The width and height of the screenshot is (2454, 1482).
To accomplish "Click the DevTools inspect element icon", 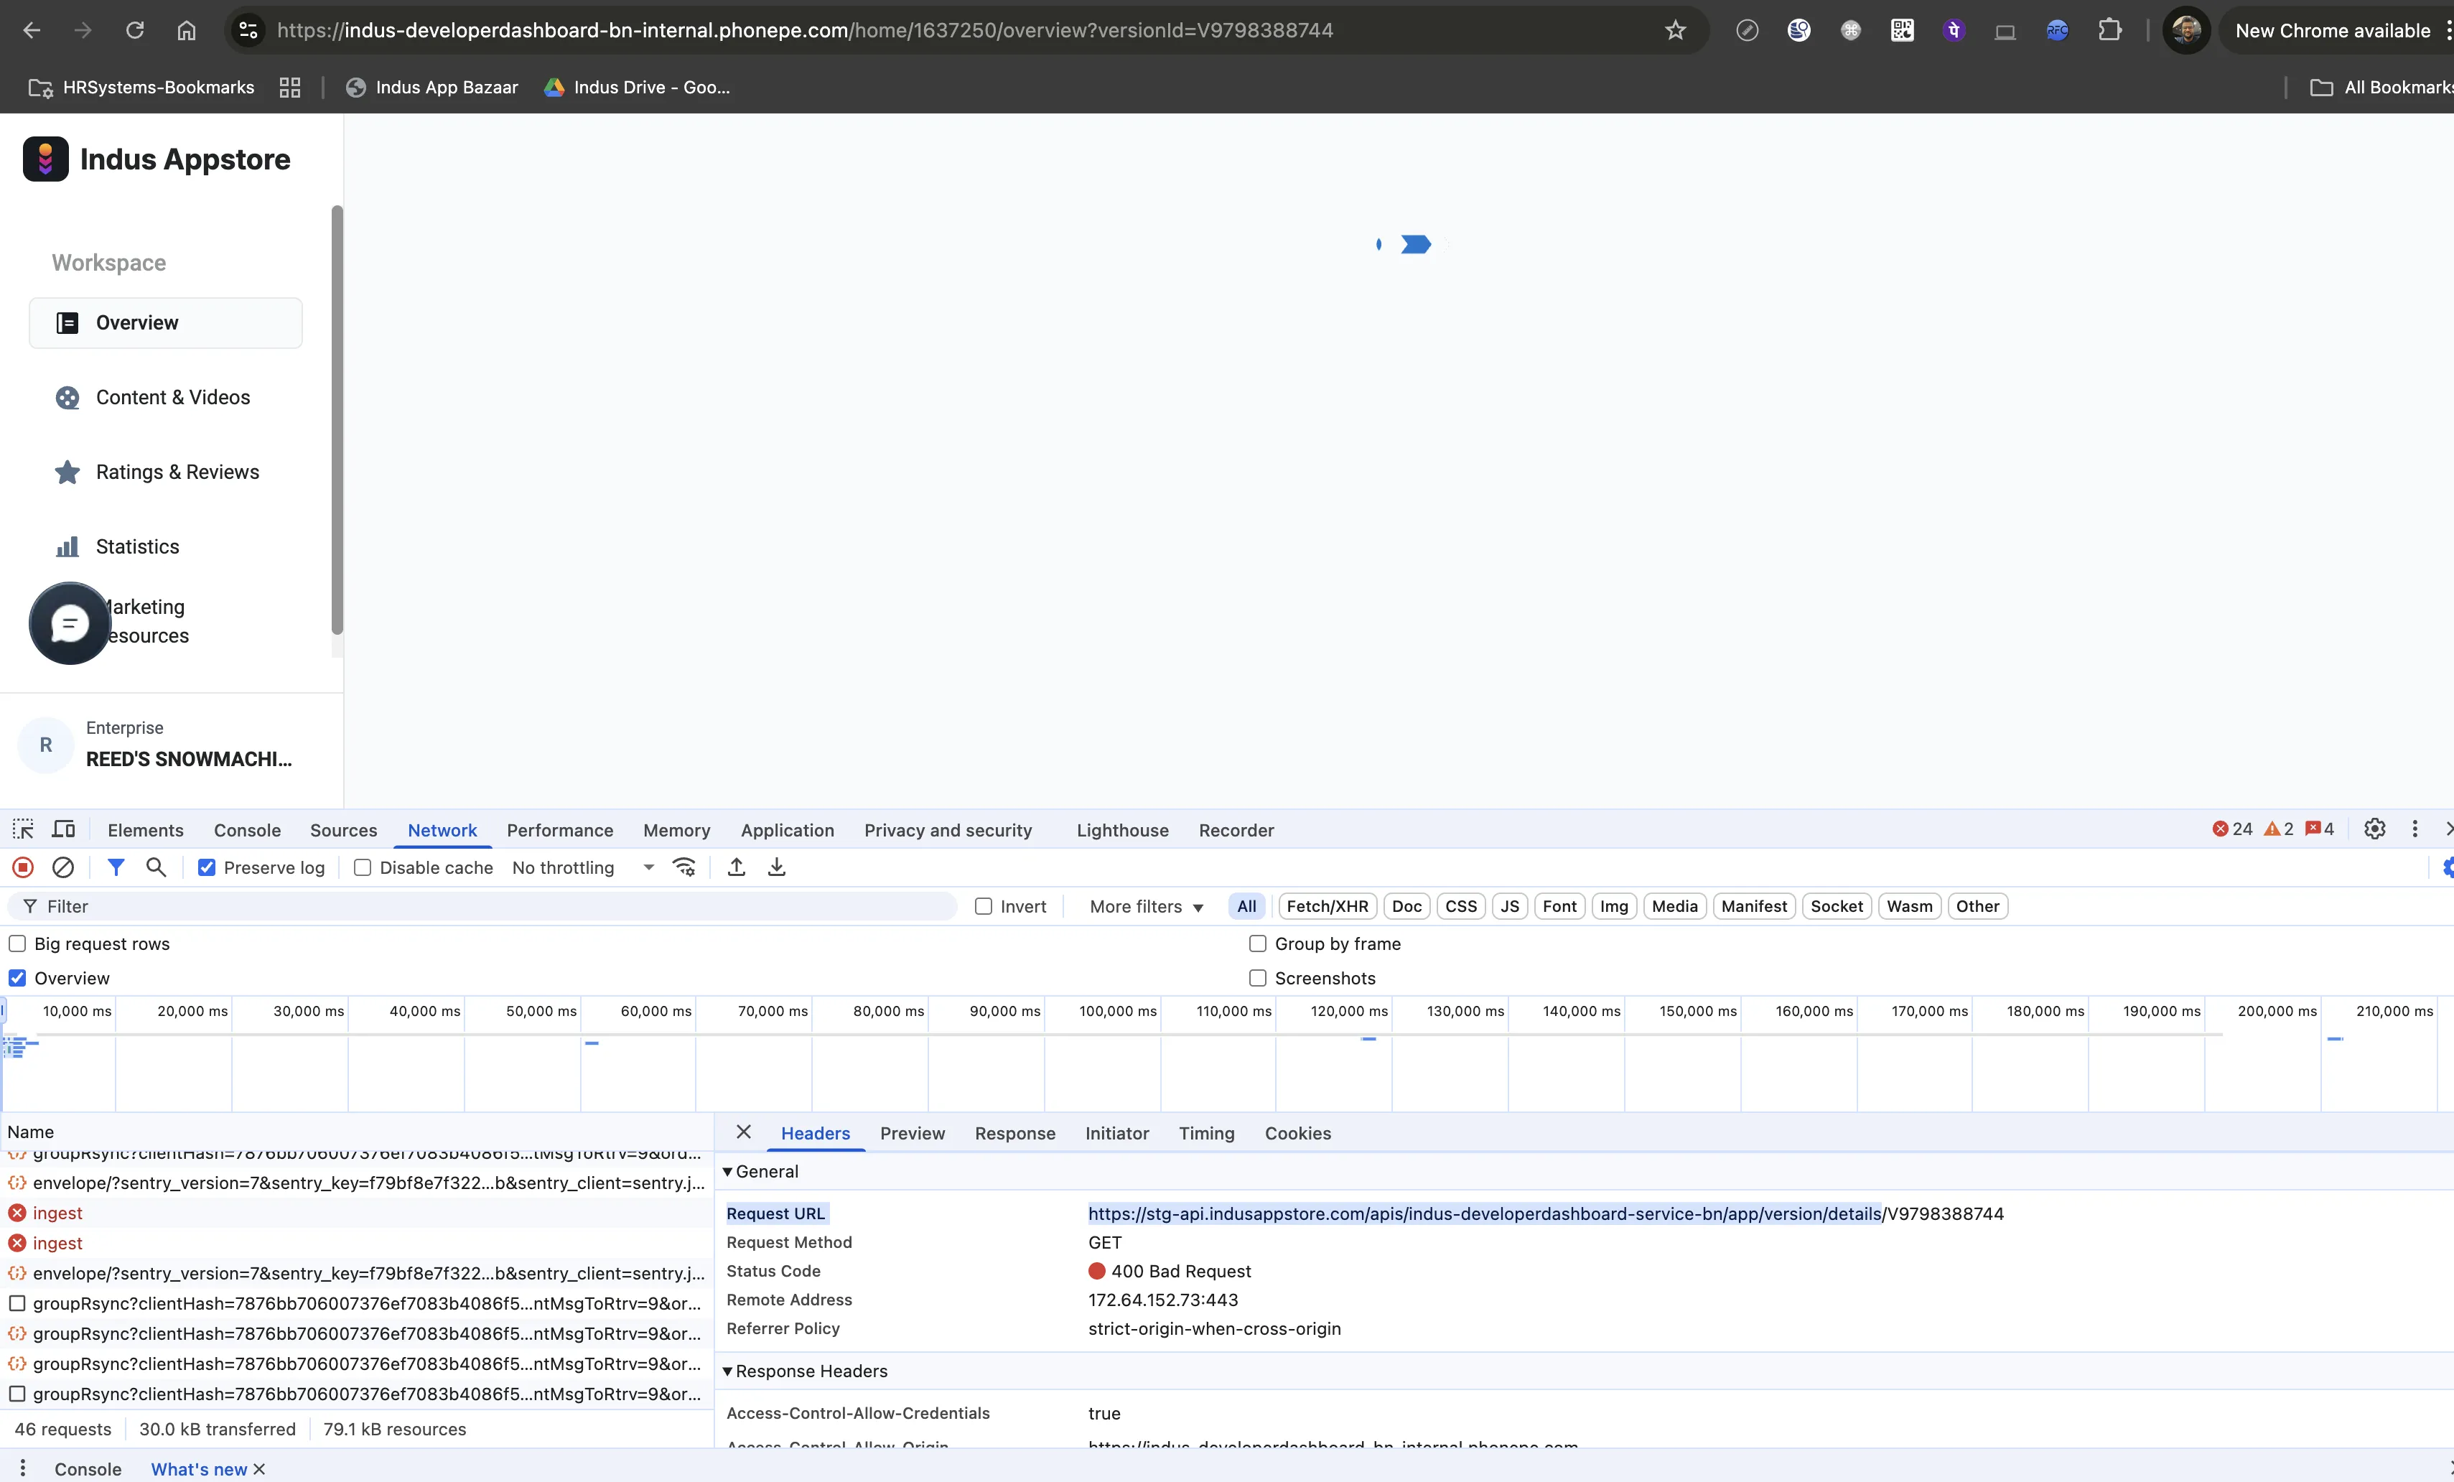I will [x=23, y=829].
